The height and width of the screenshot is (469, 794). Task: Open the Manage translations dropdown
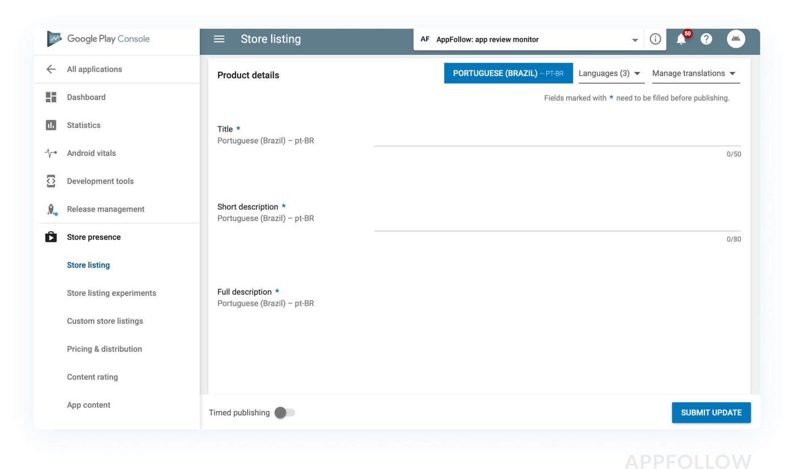(695, 74)
